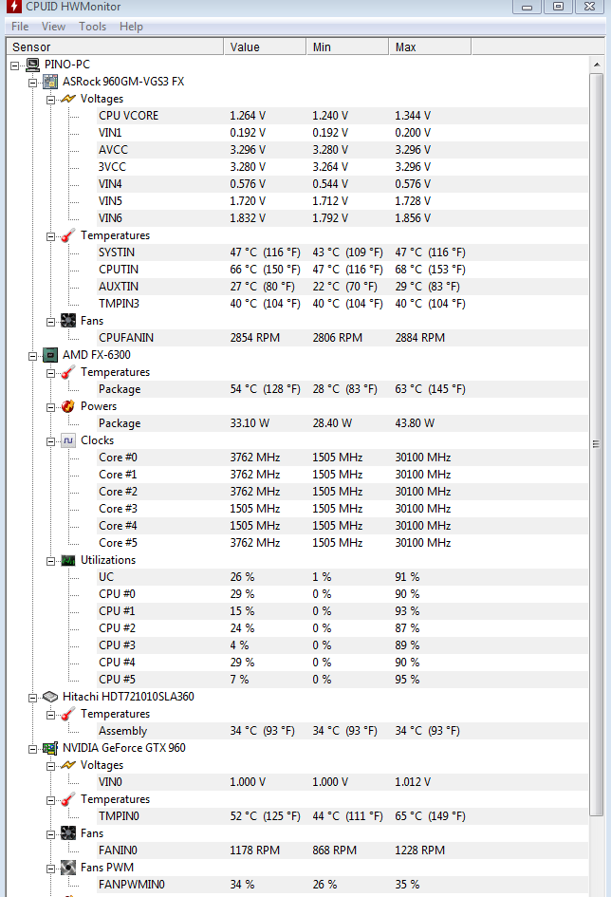The image size is (611, 897).
Task: Click the motherboard Fans icon
Action: [x=68, y=321]
